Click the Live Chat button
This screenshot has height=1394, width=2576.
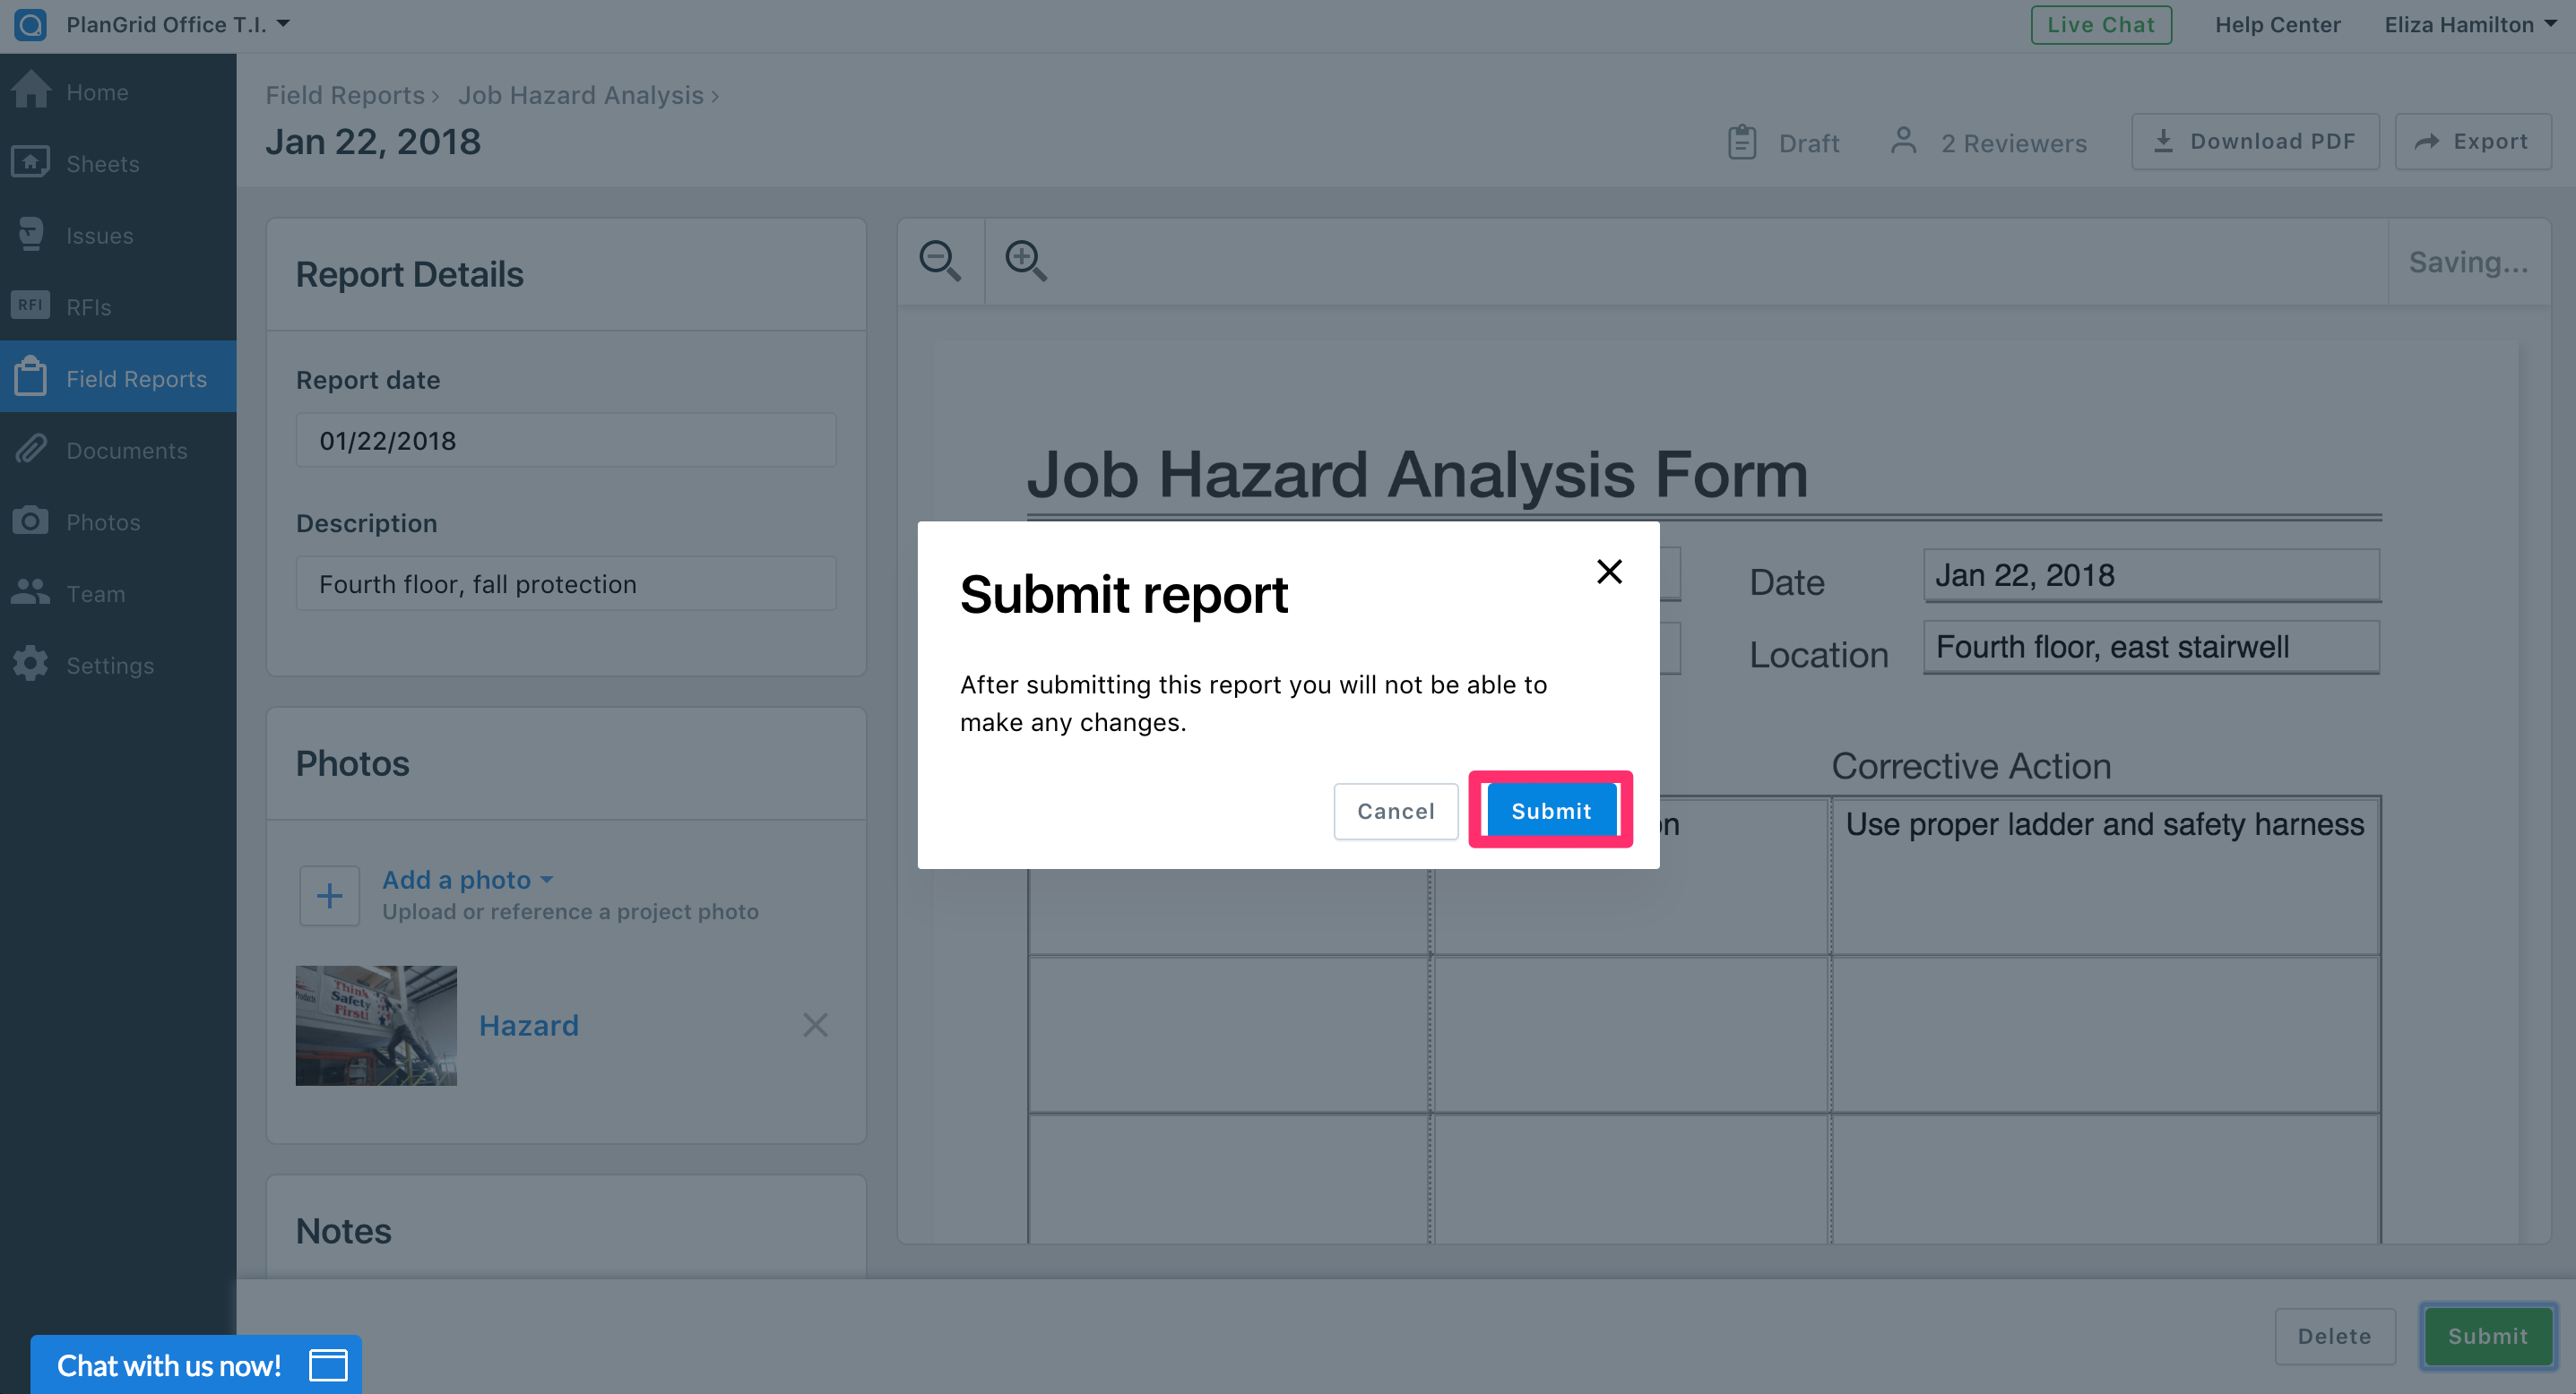click(x=2101, y=24)
